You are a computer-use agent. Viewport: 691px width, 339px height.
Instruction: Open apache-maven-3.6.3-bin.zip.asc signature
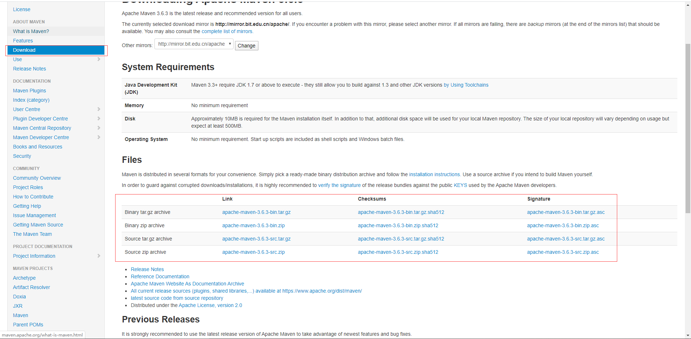click(563, 225)
